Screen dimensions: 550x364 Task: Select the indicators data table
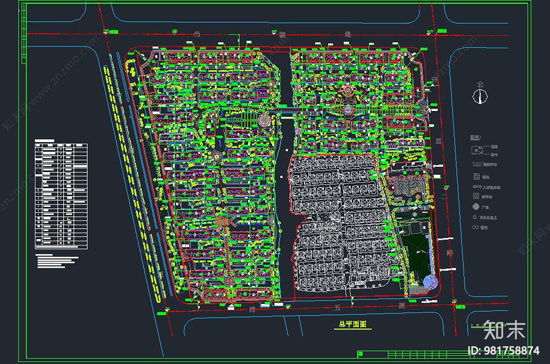pos(61,196)
